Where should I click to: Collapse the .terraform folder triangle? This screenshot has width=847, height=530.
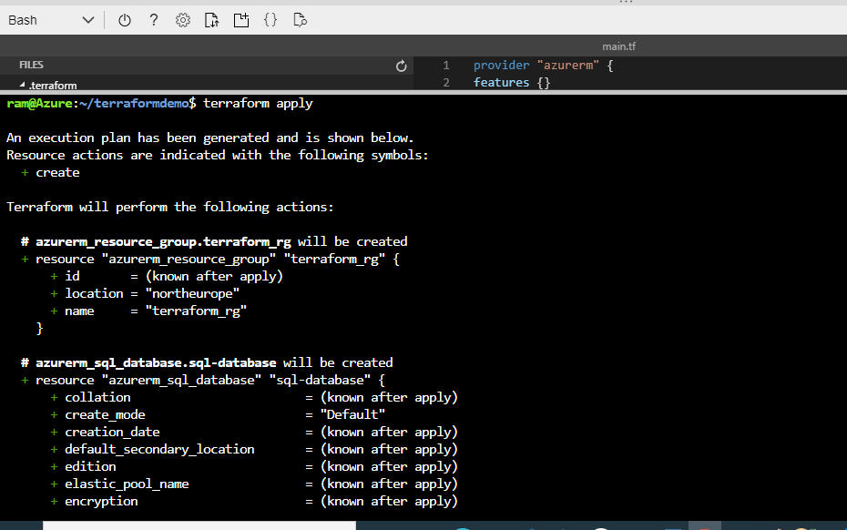[x=22, y=85]
